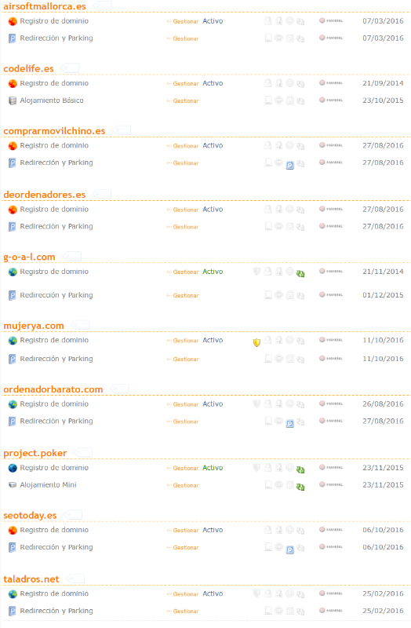Click greyed shield icon on ordenadorbarato.com domain row
The image size is (411, 628).
256,403
